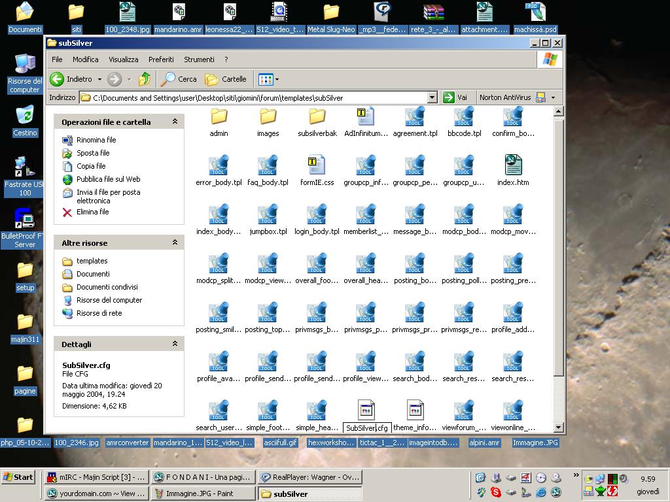Open Risorse di rete link
Viewport: 670px width, 502px height.
coord(99,313)
